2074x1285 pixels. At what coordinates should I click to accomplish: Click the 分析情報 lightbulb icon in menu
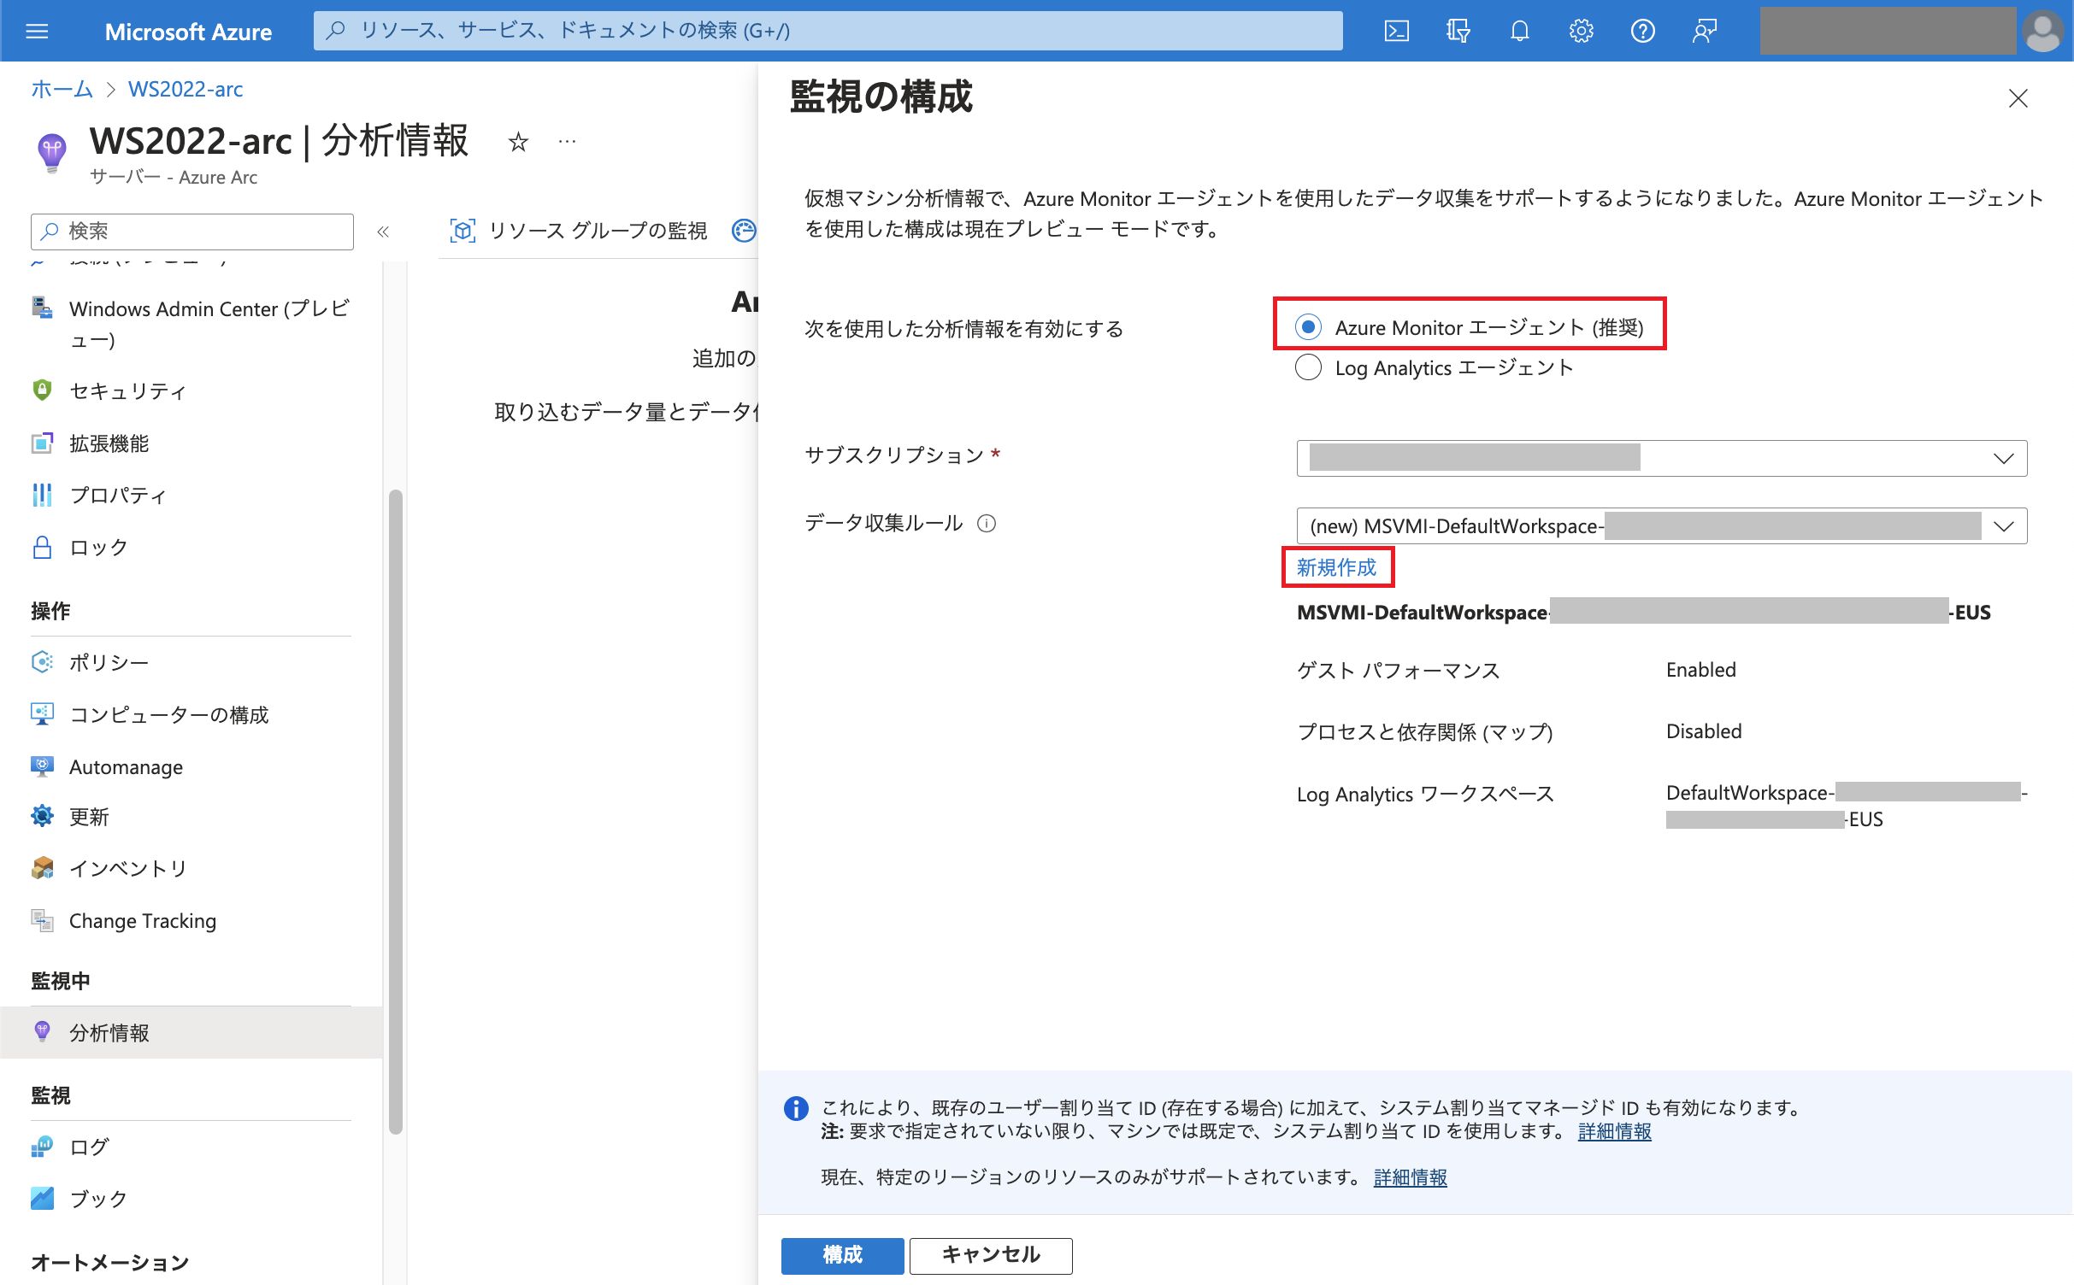[x=42, y=1031]
